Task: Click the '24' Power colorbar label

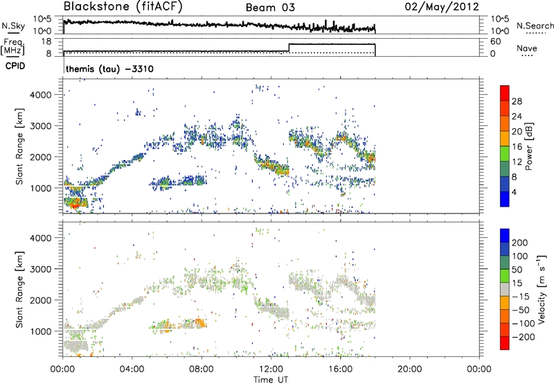Action: point(517,116)
